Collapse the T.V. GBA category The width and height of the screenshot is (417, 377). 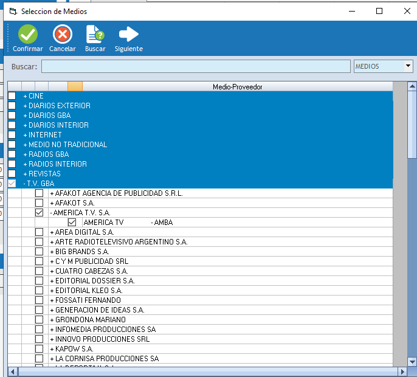point(25,184)
